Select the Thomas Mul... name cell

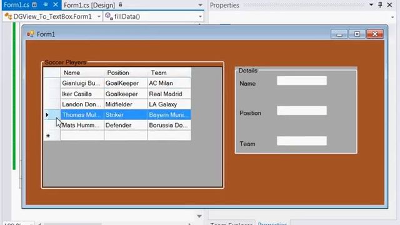coord(82,115)
